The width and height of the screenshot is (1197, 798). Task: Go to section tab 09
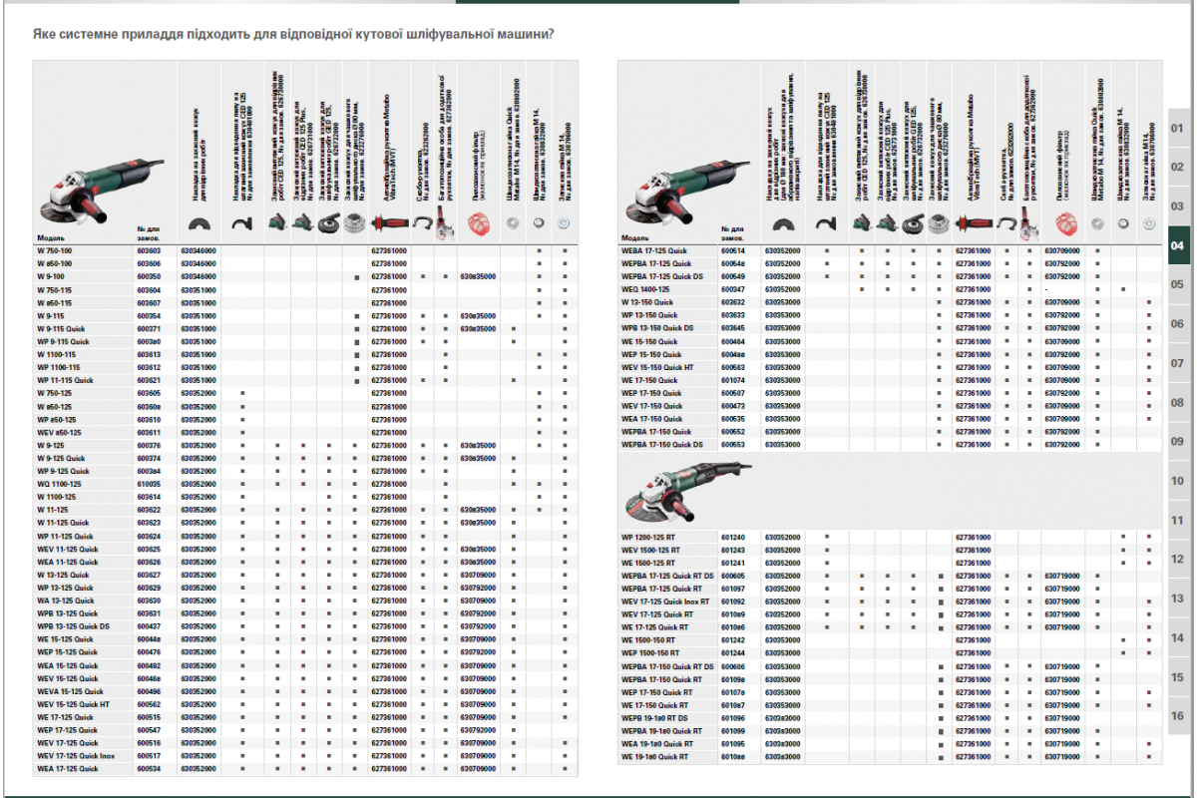tap(1177, 441)
